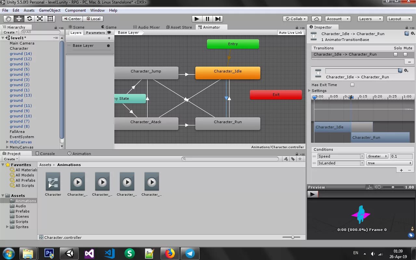Screen dimensions: 416x260
Task: Expand the HUDCanvas object in Hierarchy
Action: coord(7,142)
